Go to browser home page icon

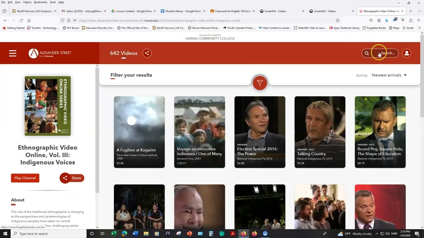click(29, 20)
